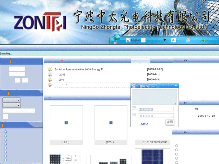Screen dimensions: 219x164
Task: Click the colored balls icon in navigation bar
Action: pos(203,40)
